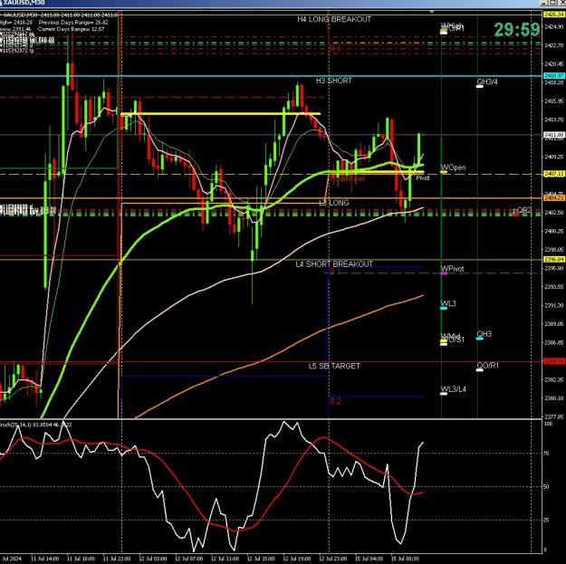Restore the XAUUSD chart window size
The image size is (566, 564).
coord(553,3)
